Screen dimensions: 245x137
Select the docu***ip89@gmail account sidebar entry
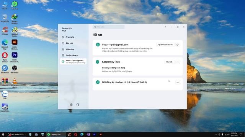point(73,61)
